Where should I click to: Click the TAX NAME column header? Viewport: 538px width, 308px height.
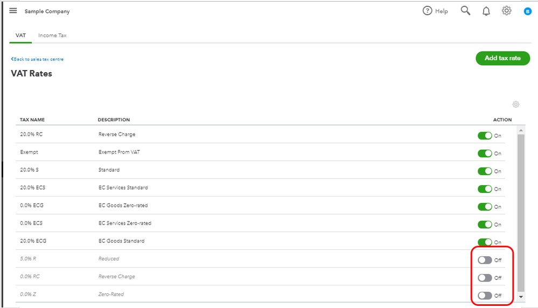click(32, 120)
